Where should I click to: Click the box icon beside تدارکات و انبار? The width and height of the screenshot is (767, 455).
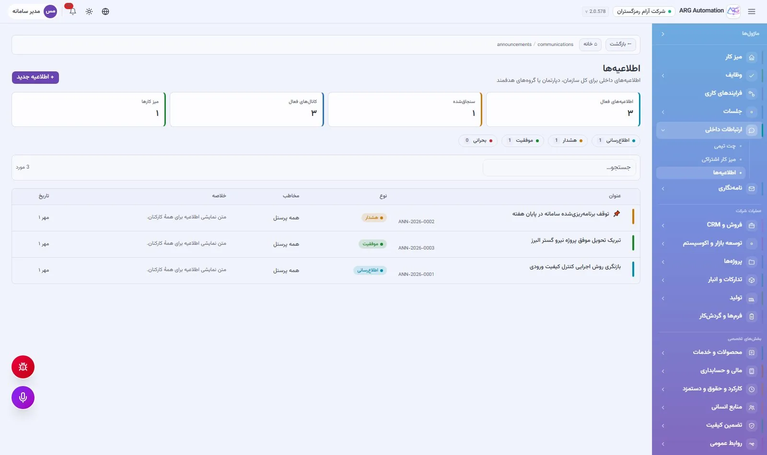click(752, 280)
